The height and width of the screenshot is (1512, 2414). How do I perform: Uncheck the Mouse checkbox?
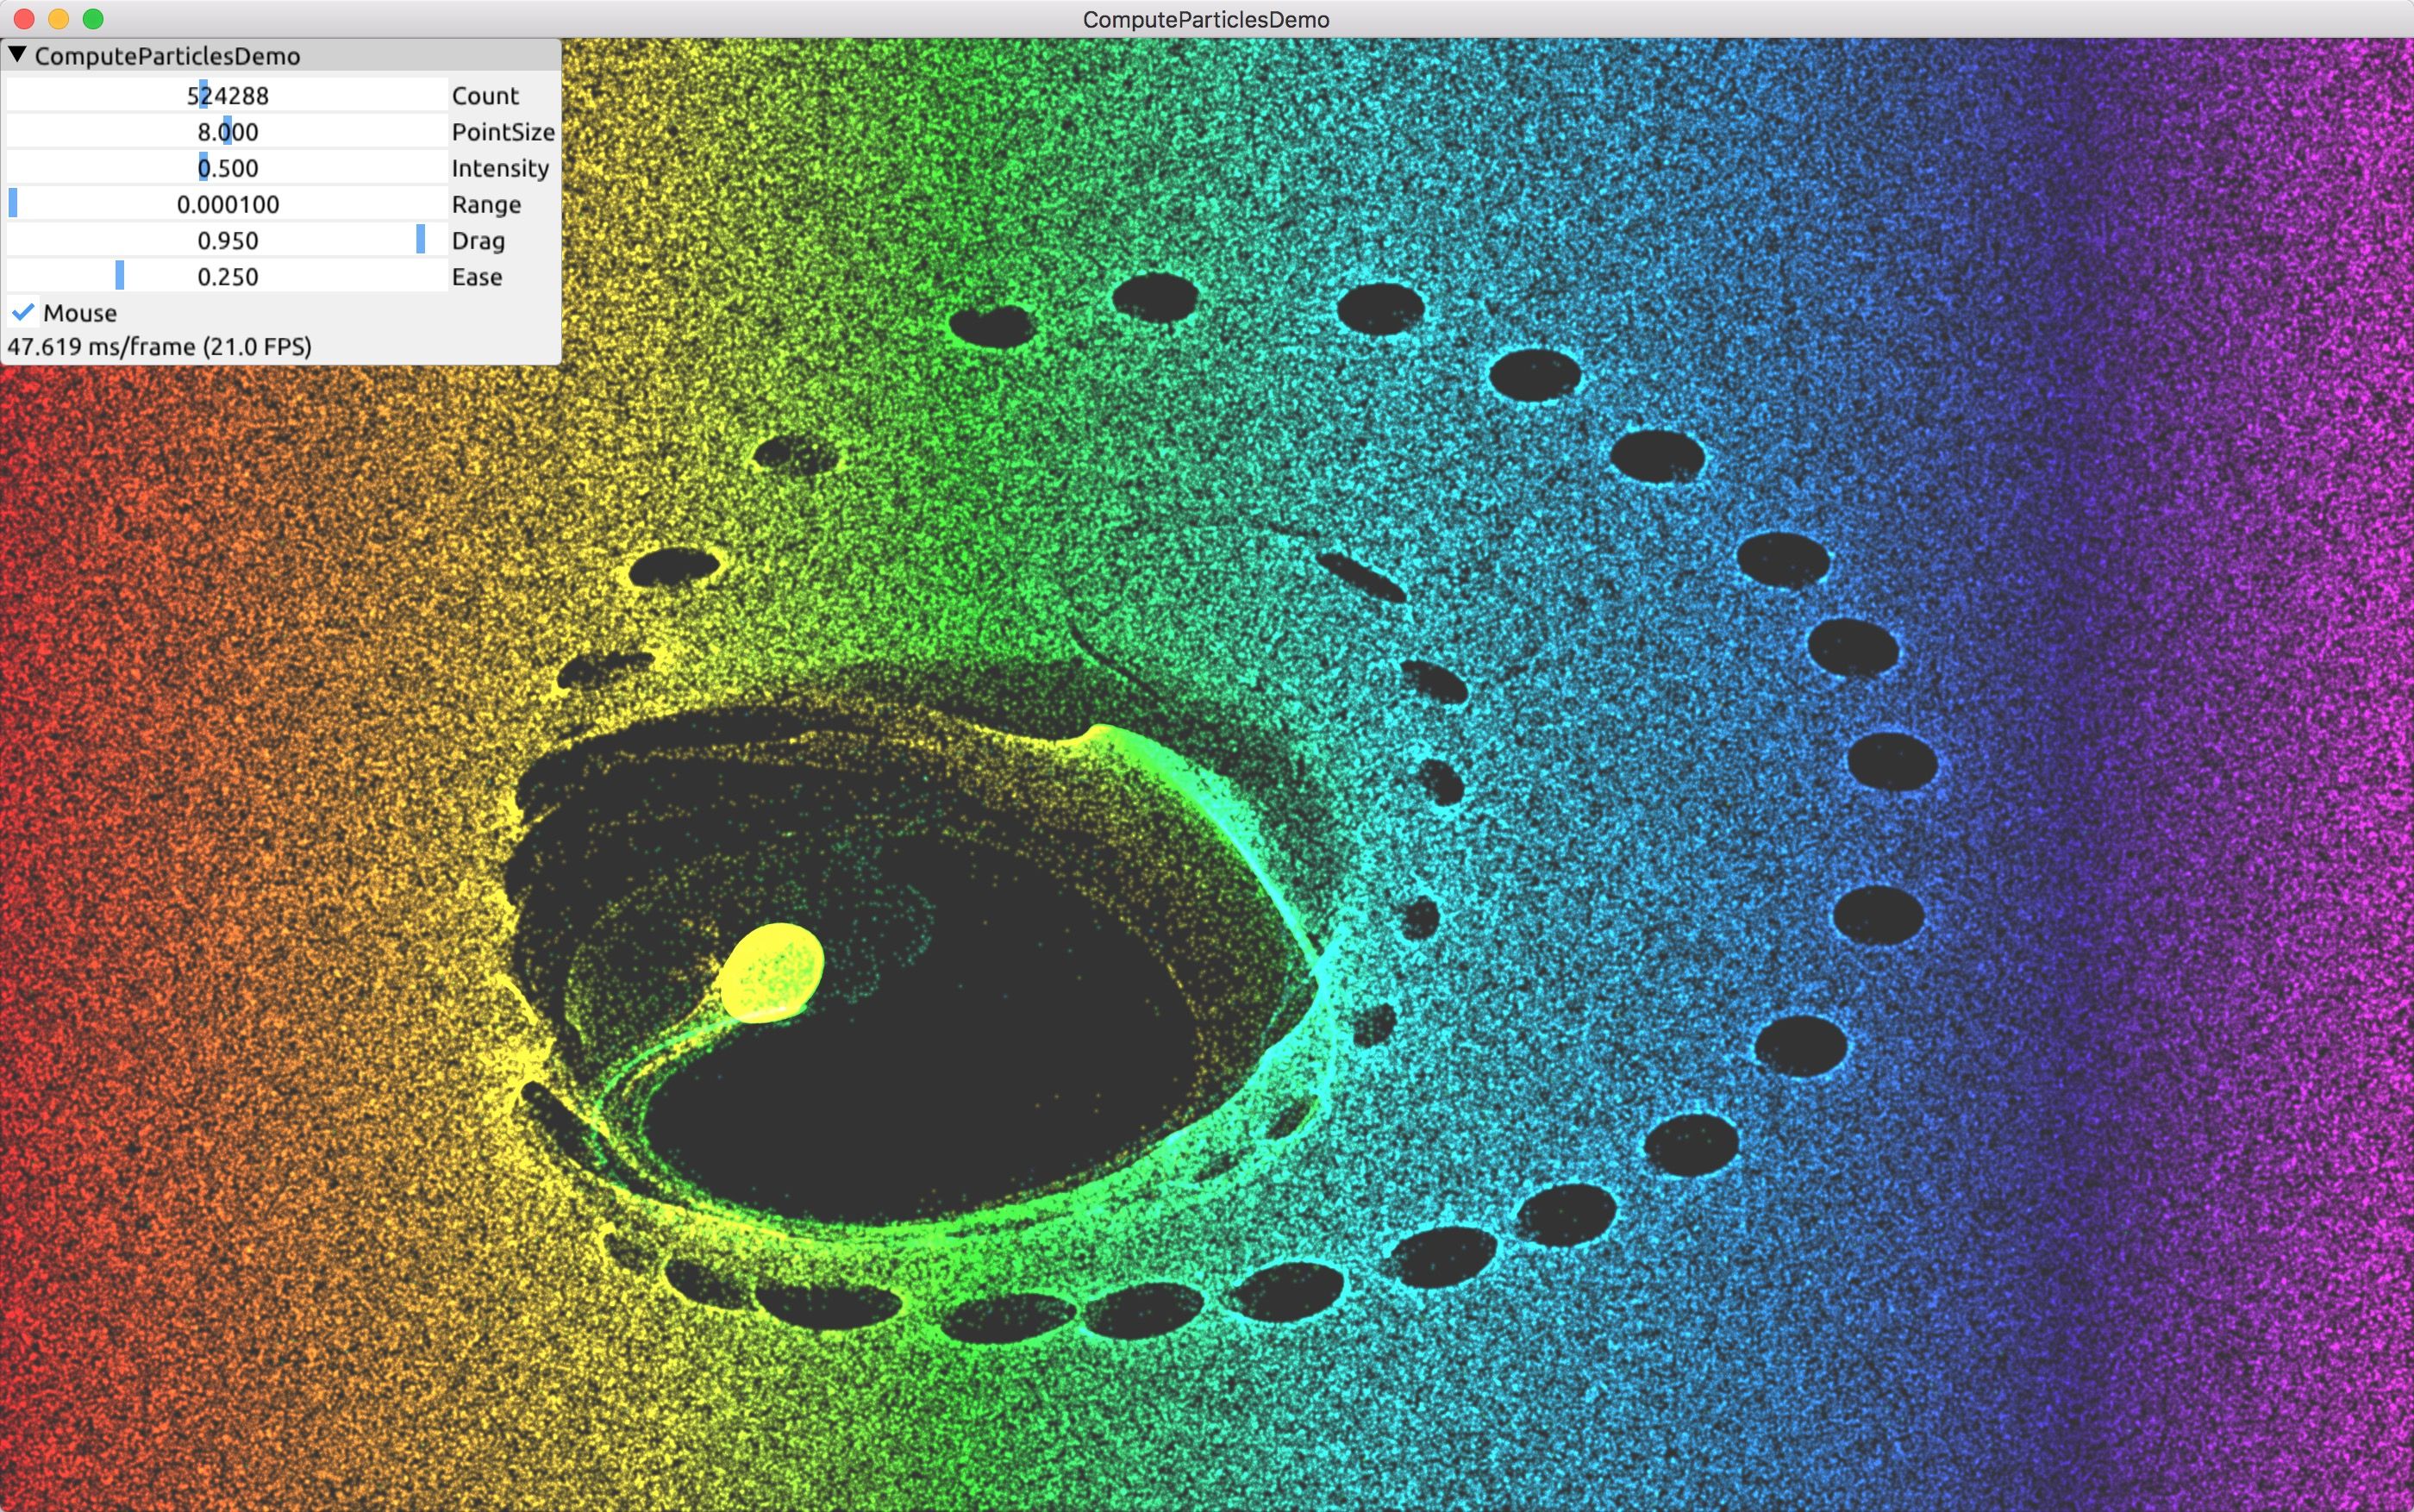(x=23, y=313)
